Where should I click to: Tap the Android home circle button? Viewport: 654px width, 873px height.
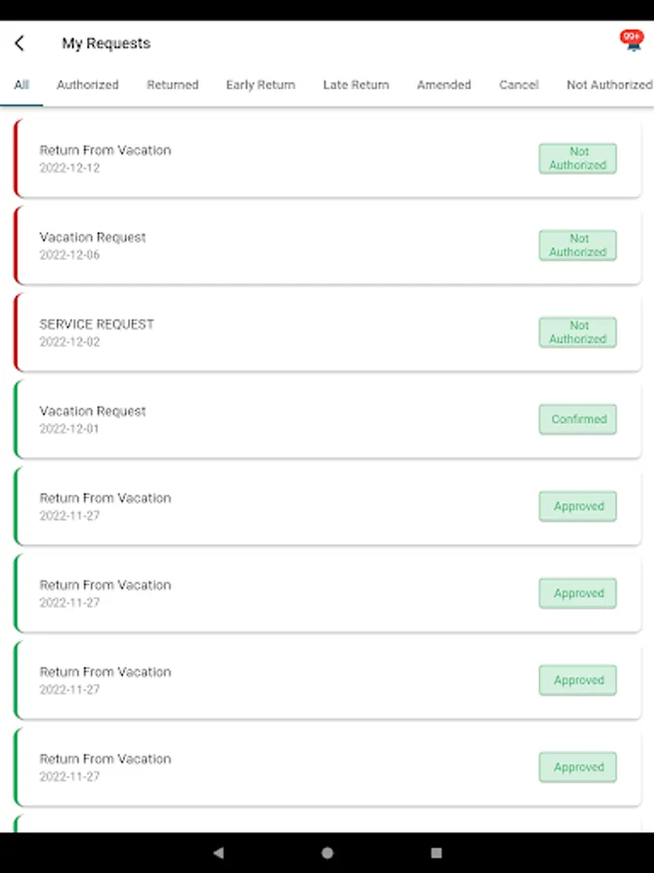click(327, 853)
